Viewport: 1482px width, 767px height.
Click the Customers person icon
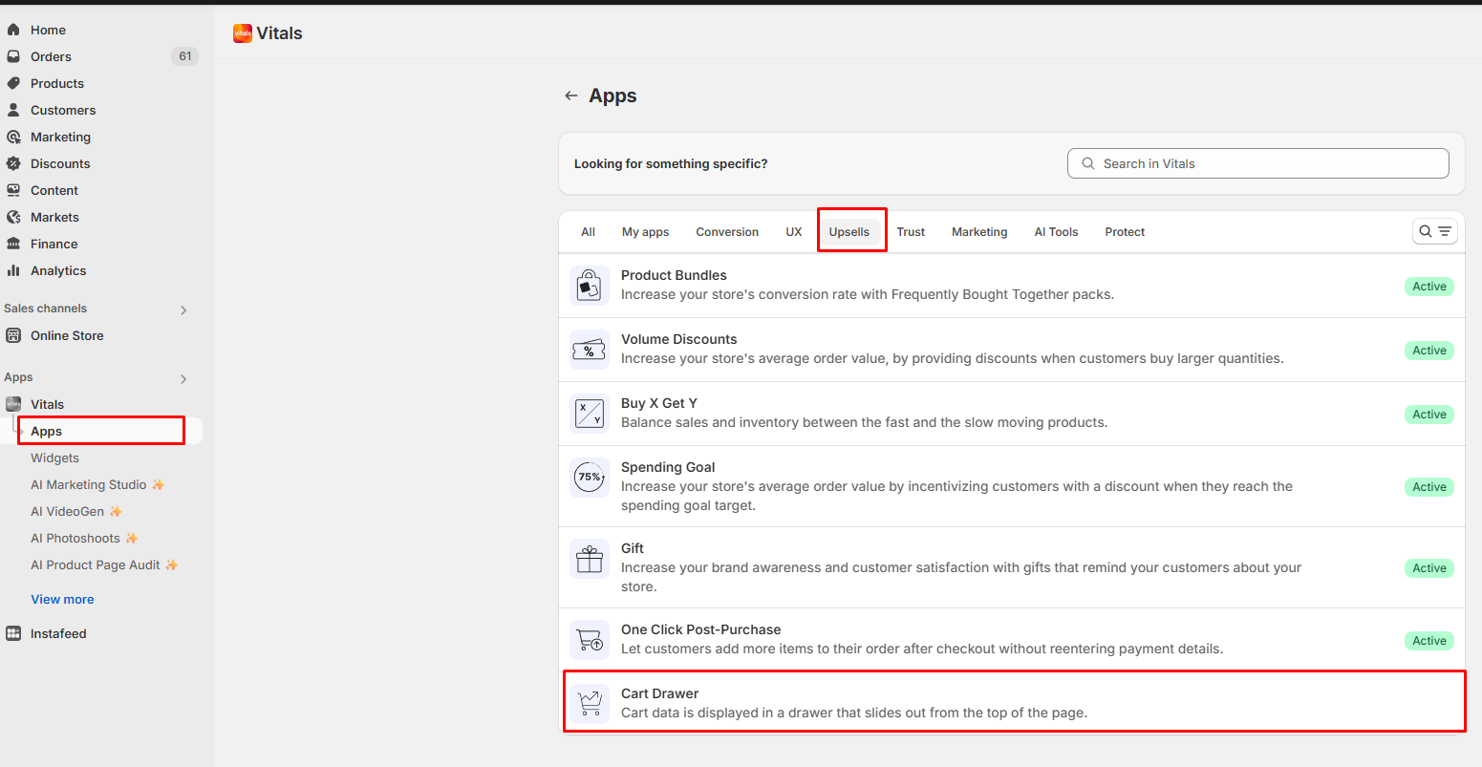(13, 110)
